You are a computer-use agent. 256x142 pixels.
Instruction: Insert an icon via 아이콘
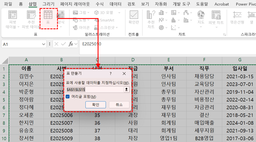coord(81,28)
